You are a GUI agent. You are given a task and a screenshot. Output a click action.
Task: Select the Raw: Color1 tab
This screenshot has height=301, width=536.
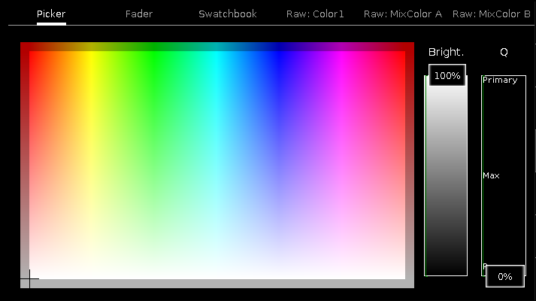coord(315,14)
